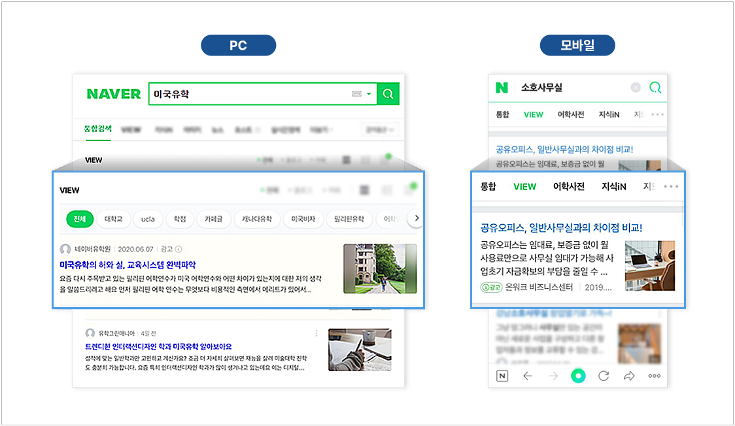Open 공유오피스, 일반사무실과의 차이점 비교! in enlarged panel

pos(561,228)
